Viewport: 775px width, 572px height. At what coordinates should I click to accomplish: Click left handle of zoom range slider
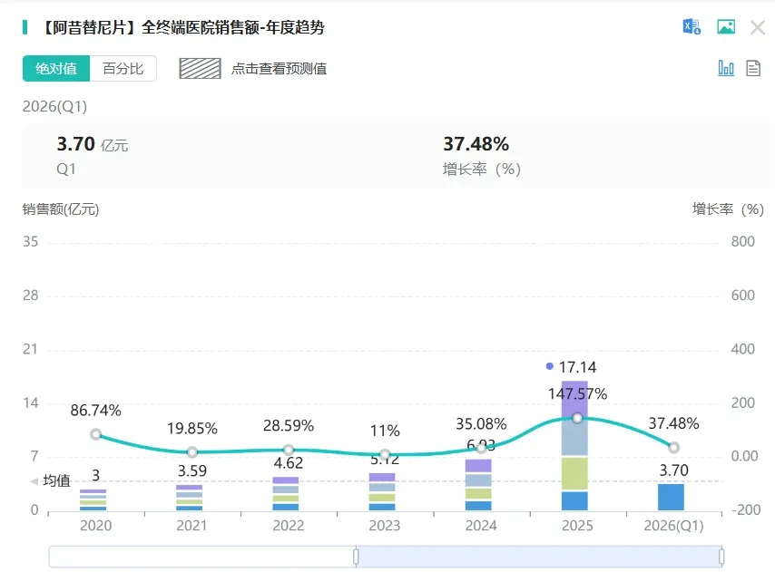pyautogui.click(x=356, y=557)
